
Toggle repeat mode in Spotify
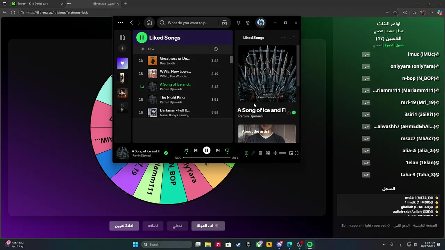click(x=227, y=150)
